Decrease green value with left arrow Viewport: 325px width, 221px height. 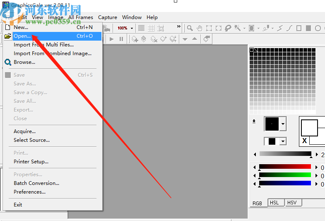(x=255, y=175)
